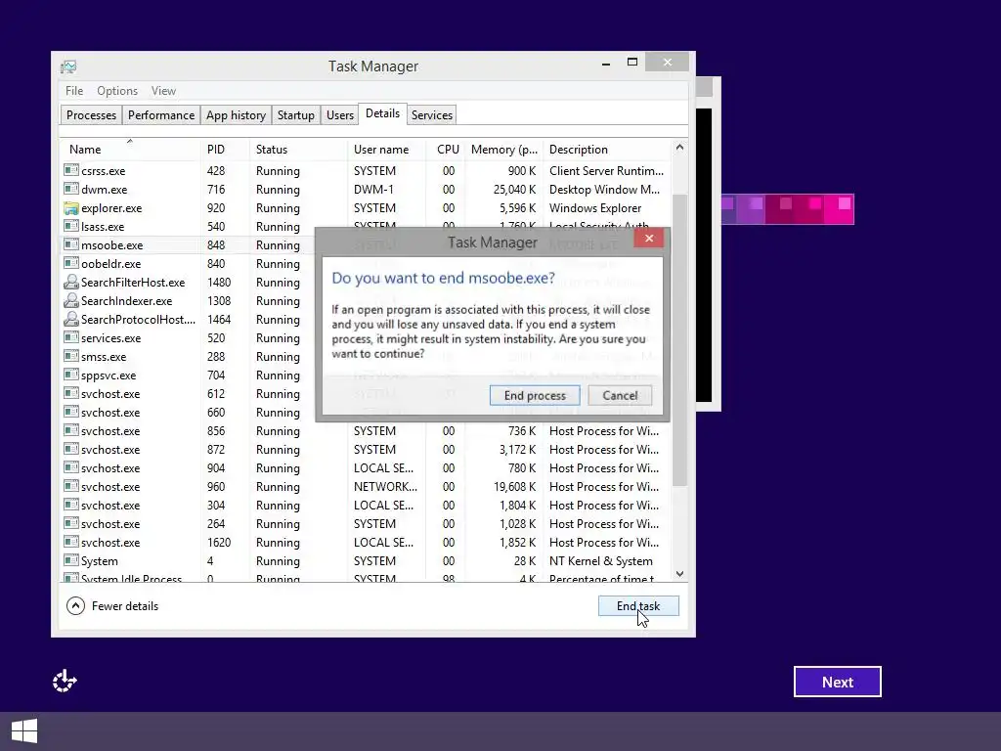
Task: Select the purple color swatch
Action: pos(750,209)
